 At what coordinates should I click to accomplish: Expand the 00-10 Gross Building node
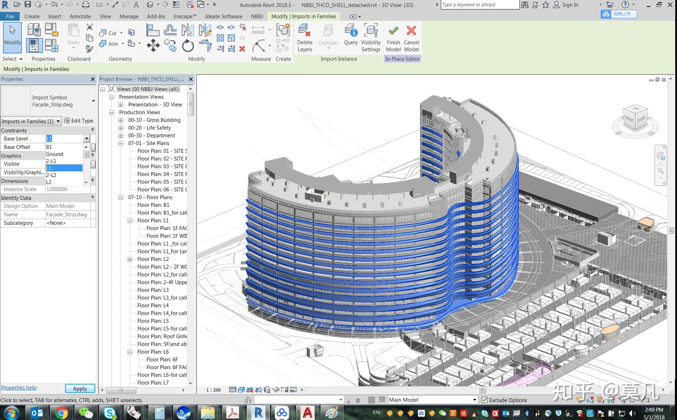pos(121,120)
